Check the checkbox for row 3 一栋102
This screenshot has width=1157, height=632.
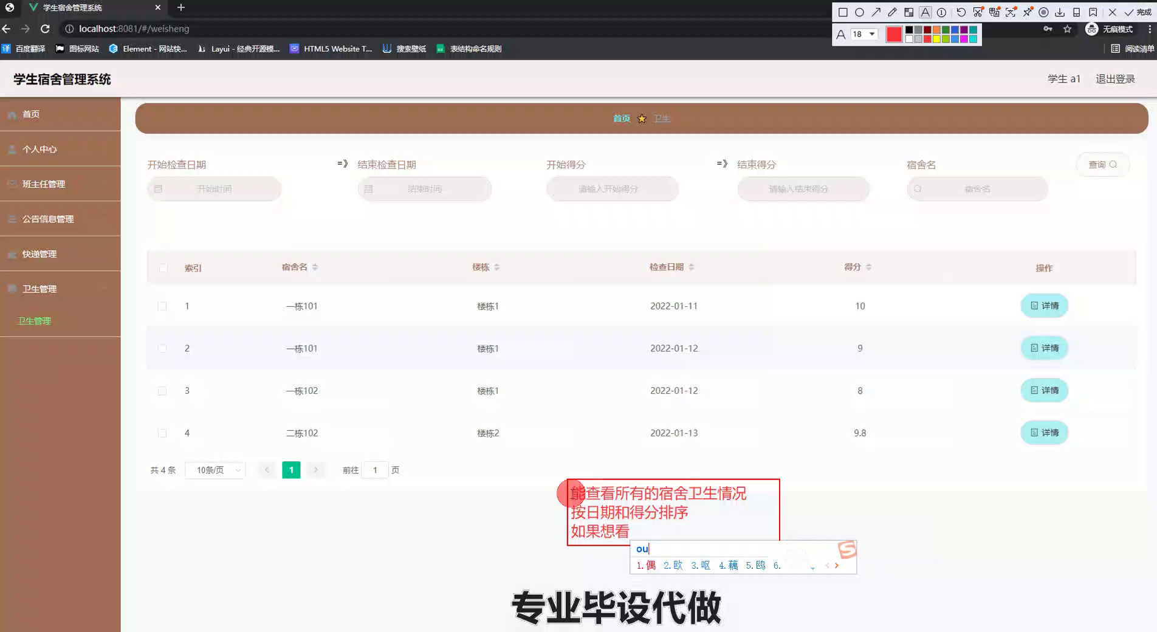click(x=162, y=391)
